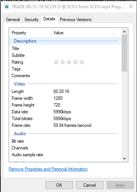Select the Details tab
This screenshot has height=192, width=137.
coord(49,19)
